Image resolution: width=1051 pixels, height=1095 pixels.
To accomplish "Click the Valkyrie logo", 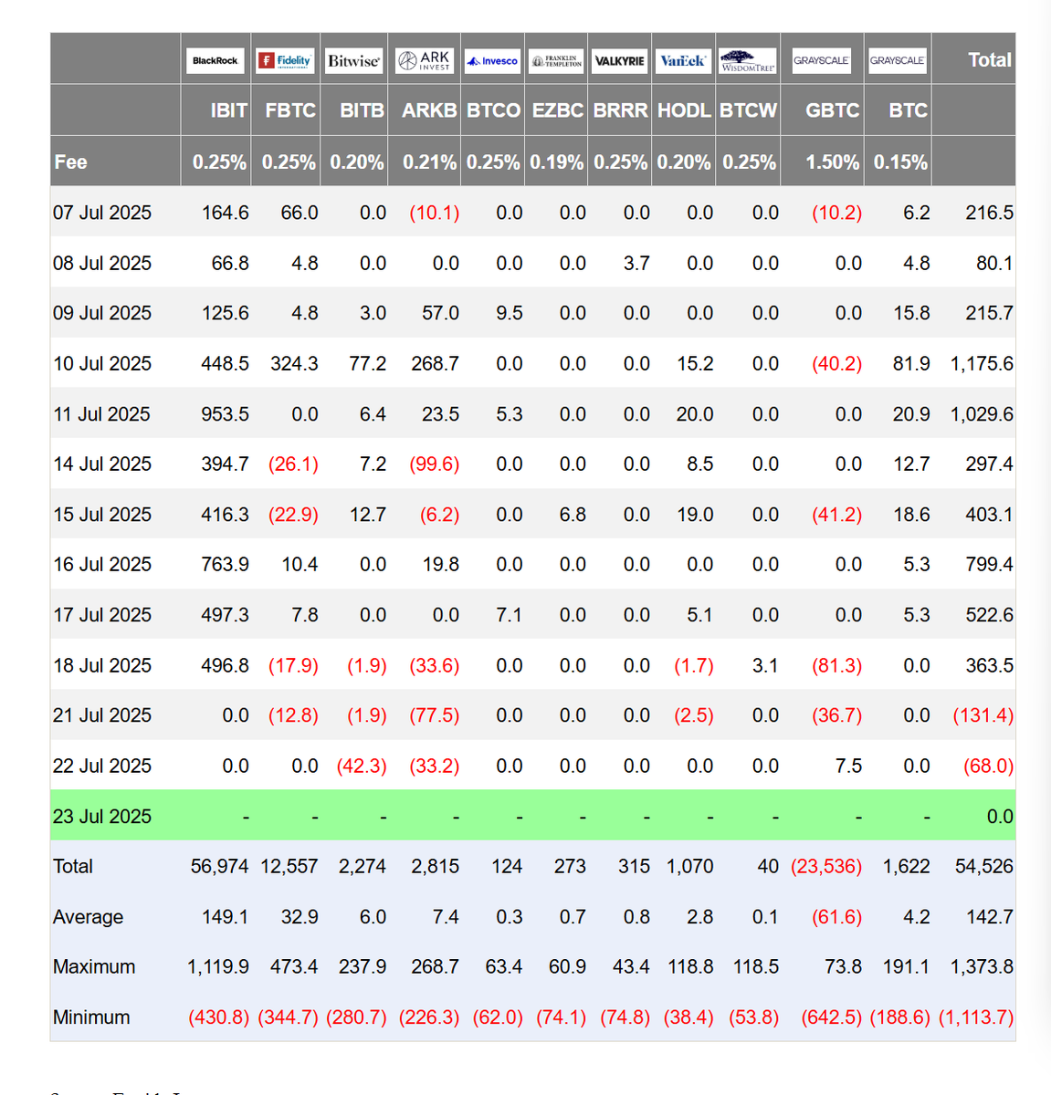I will tap(620, 61).
